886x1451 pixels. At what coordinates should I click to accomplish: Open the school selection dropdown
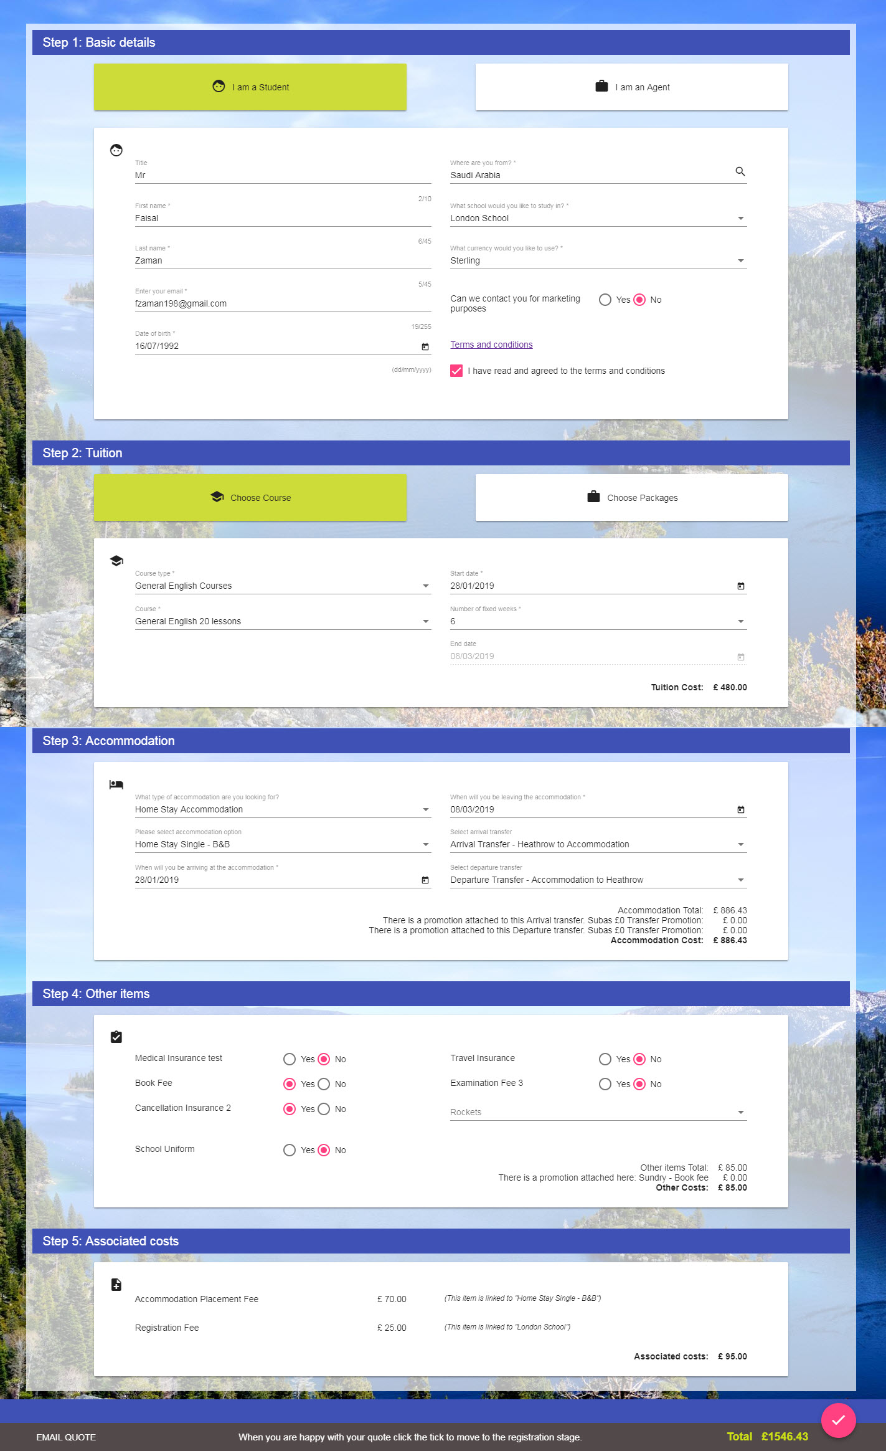point(598,218)
